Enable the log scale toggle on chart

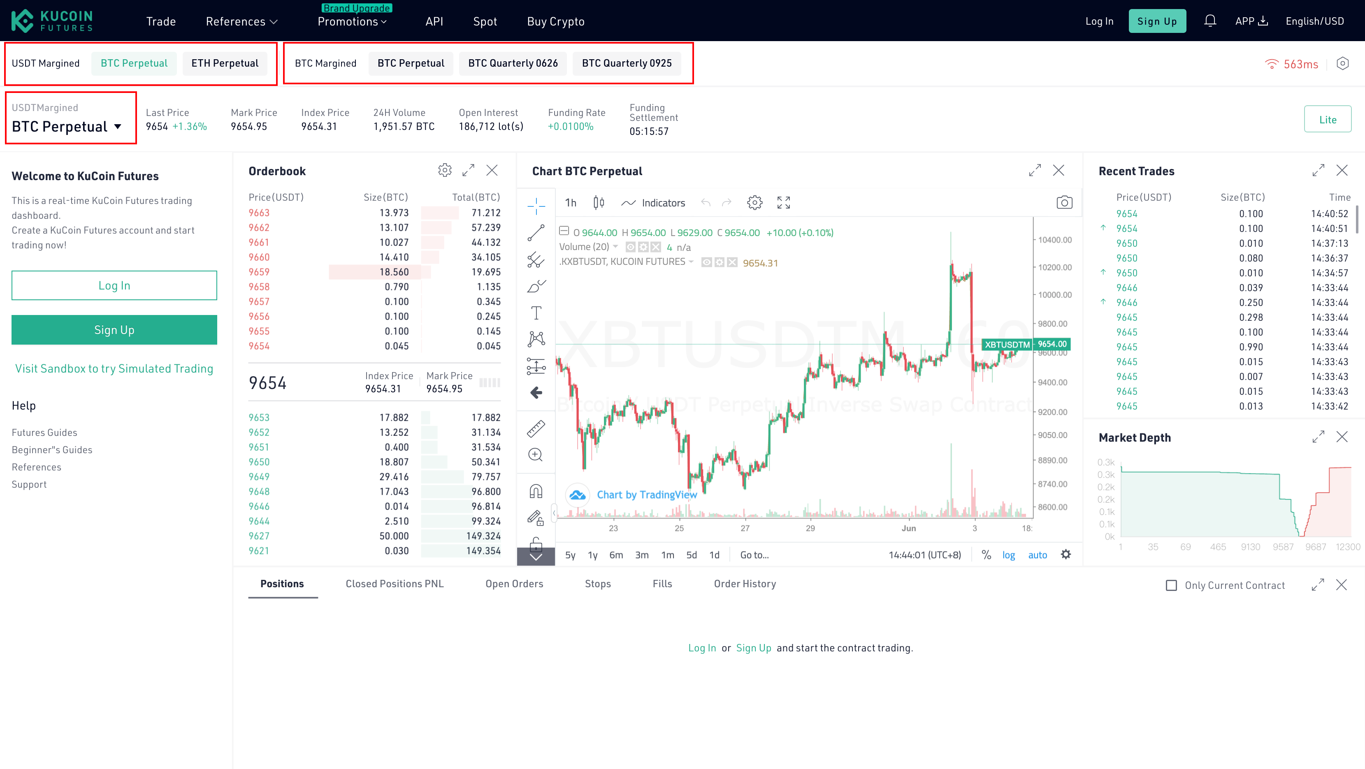coord(1009,554)
